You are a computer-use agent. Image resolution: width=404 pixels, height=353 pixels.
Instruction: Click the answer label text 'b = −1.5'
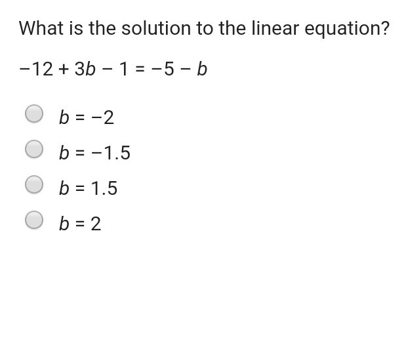coord(94,154)
